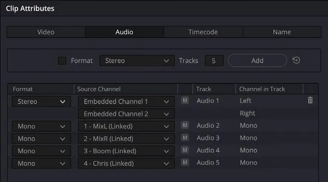328x182 pixels.
Task: Delete the Audio 1 track with trash icon
Action: [310, 100]
